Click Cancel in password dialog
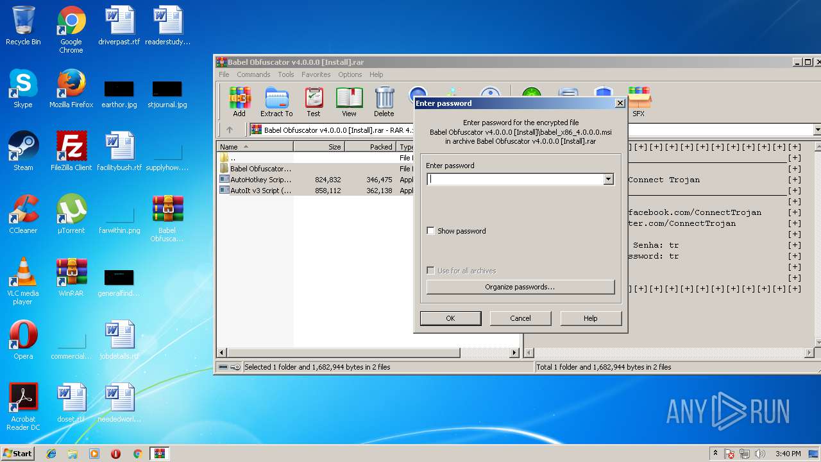Screen dimensions: 821x462 520,318
